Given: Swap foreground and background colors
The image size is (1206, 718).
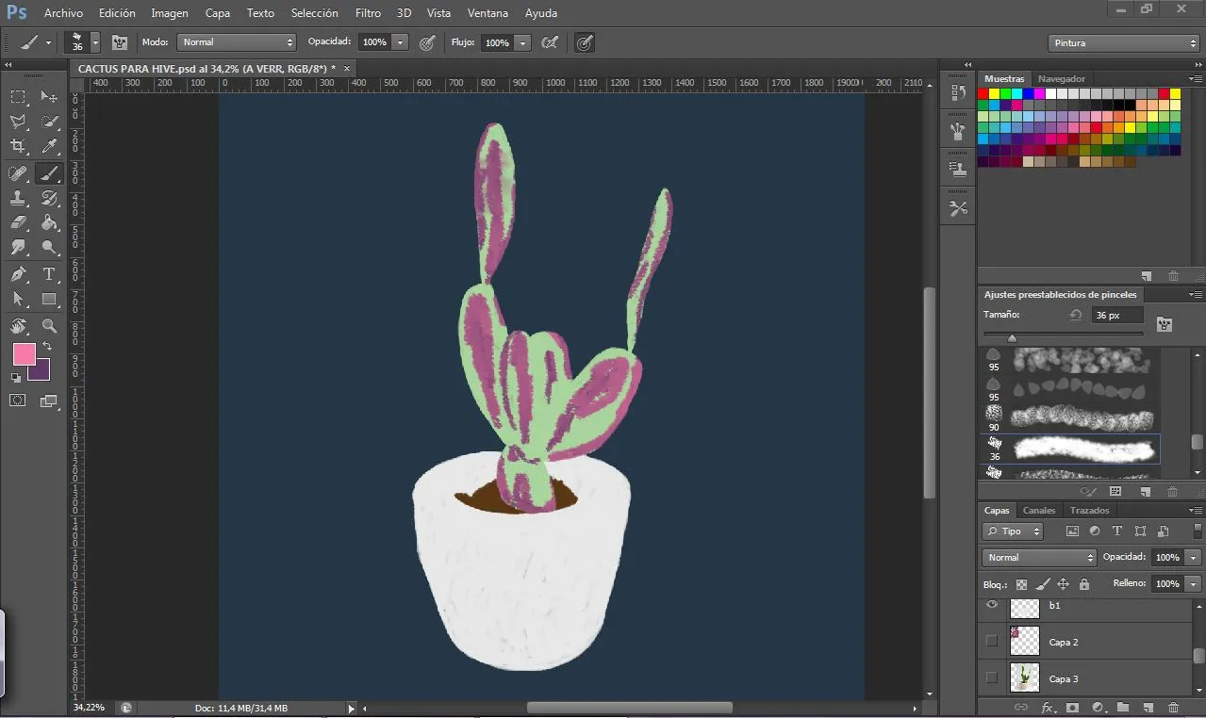Looking at the screenshot, I should click(x=47, y=347).
